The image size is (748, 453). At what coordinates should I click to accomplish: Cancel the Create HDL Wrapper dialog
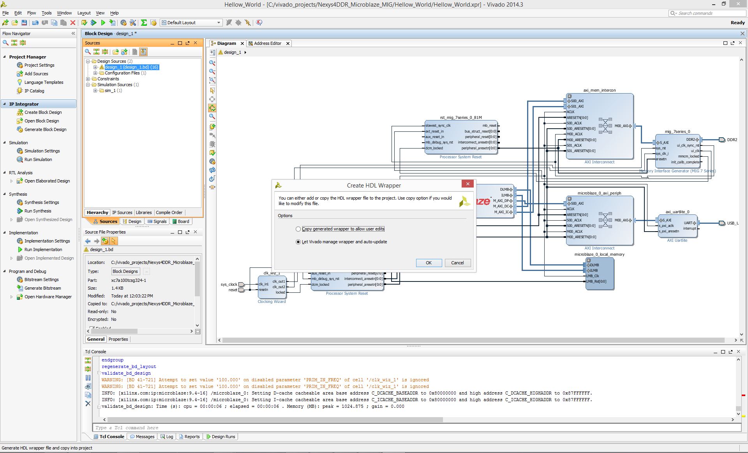pos(457,263)
